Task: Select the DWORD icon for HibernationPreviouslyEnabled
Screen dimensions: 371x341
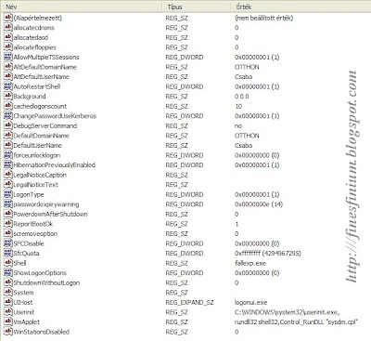Action: pos(7,164)
